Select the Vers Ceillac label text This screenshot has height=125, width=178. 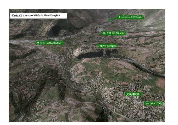coord(150,103)
